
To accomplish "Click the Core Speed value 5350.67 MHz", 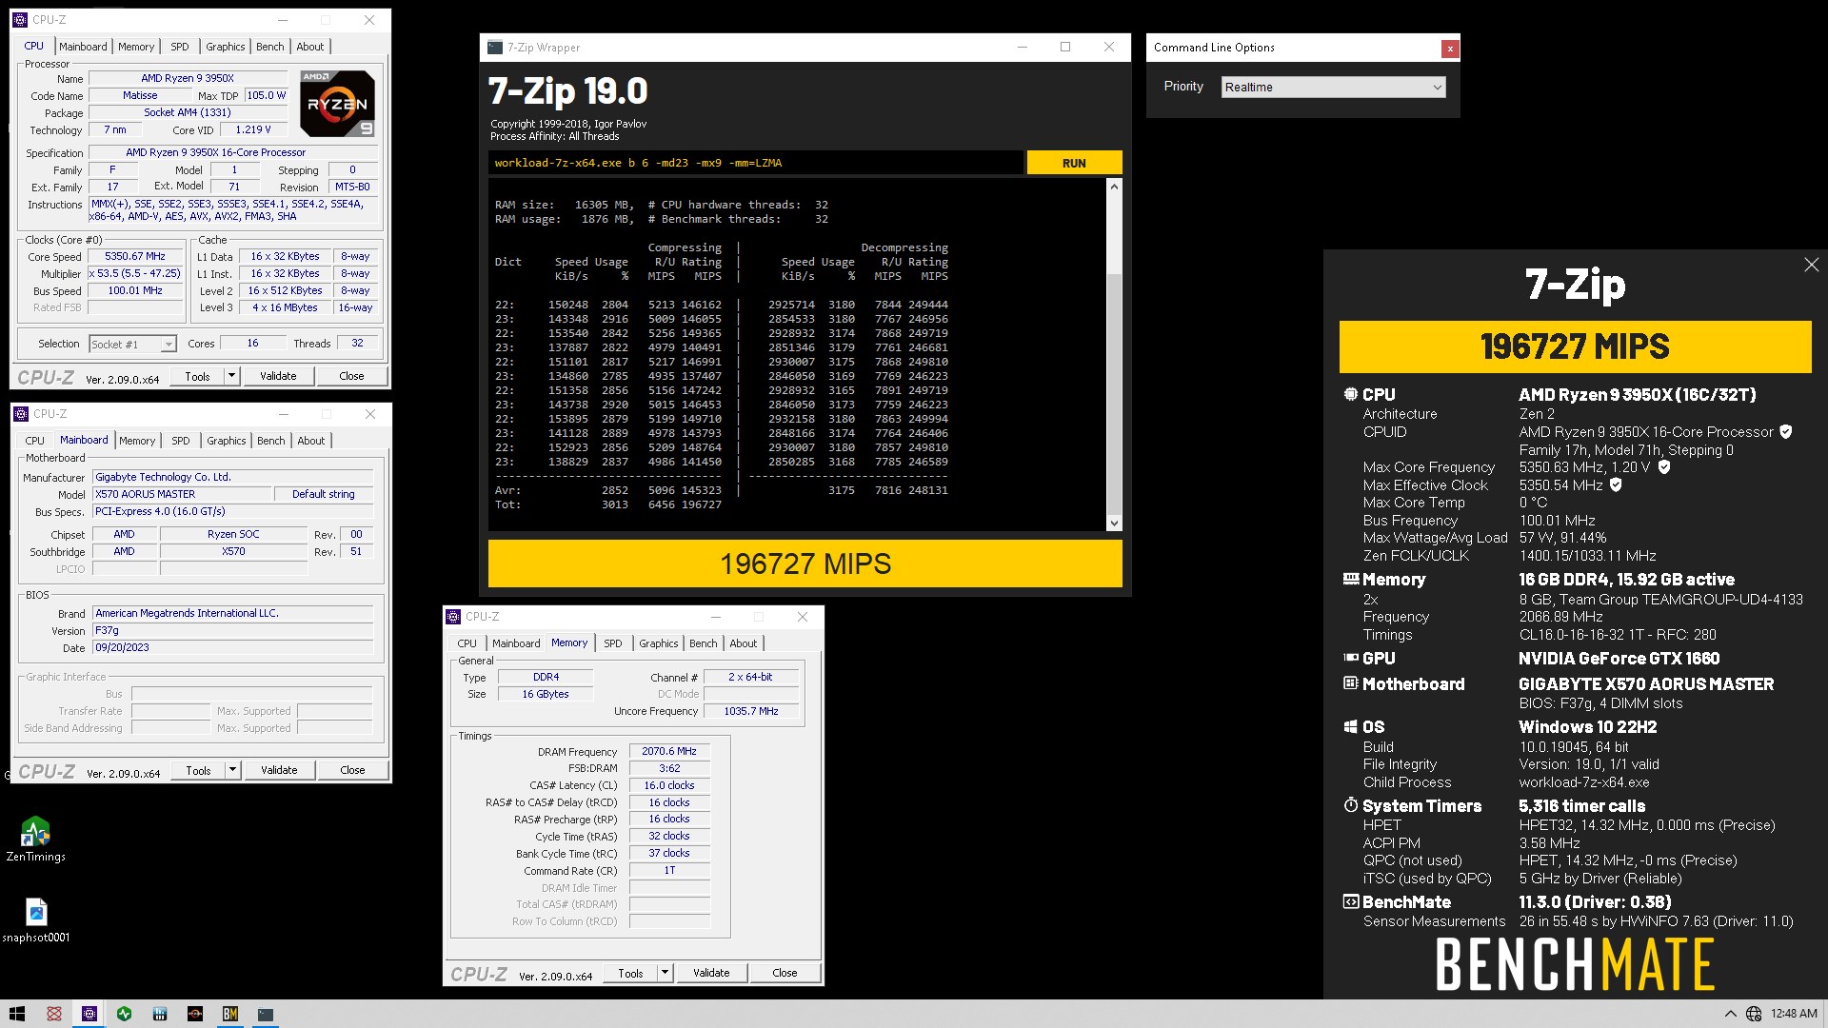I will pos(135,257).
